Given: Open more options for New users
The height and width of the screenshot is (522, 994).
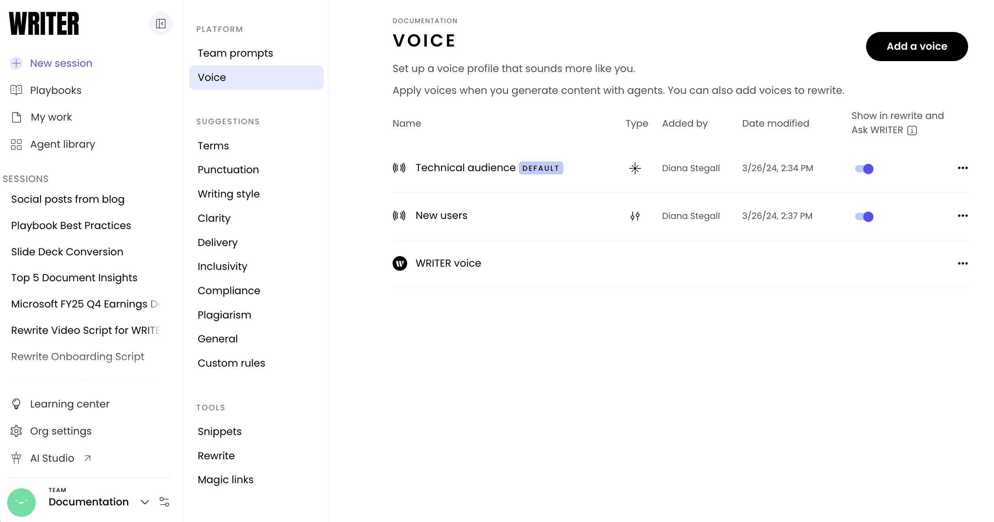Looking at the screenshot, I should (x=962, y=216).
